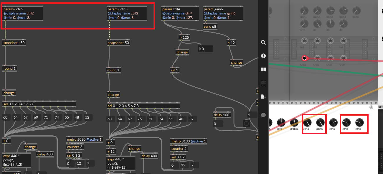Adjust the ctrl4 knob
This screenshot has height=174, width=383.
click(307, 122)
